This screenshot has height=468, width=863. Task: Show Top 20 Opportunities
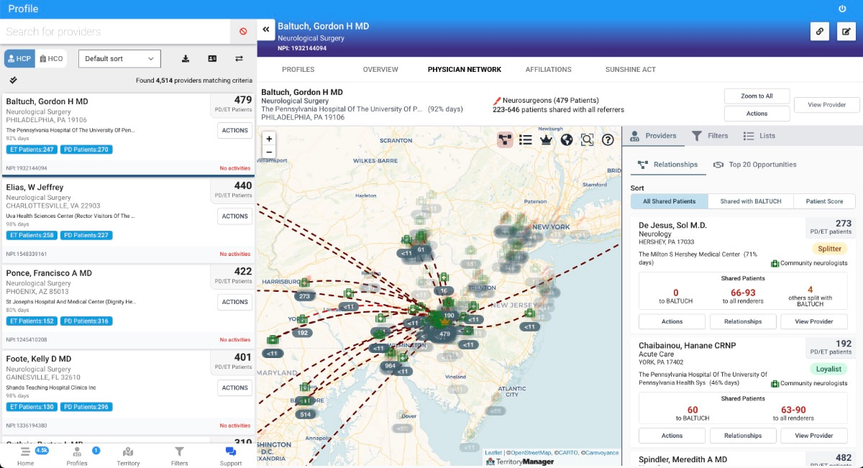pyautogui.click(x=755, y=165)
